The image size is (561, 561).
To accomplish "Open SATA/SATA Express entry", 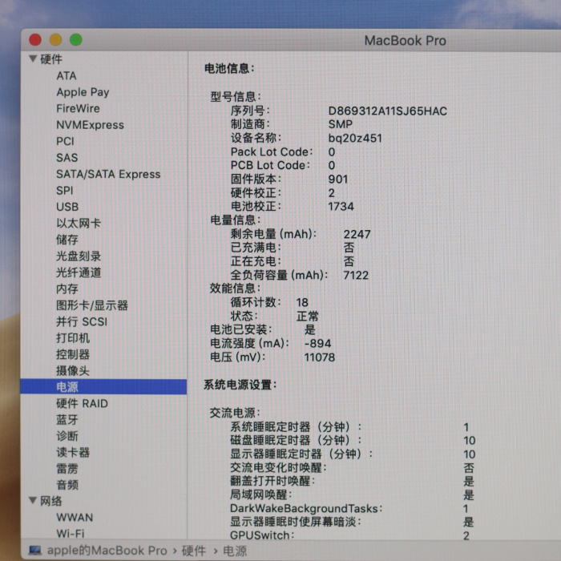I will [x=108, y=174].
